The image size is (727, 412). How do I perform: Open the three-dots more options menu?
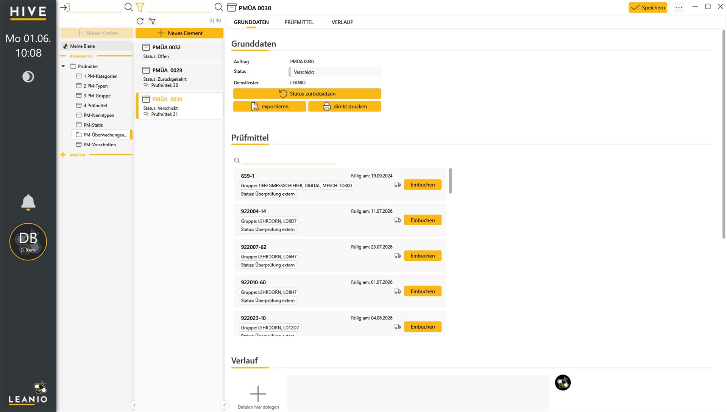click(x=679, y=8)
